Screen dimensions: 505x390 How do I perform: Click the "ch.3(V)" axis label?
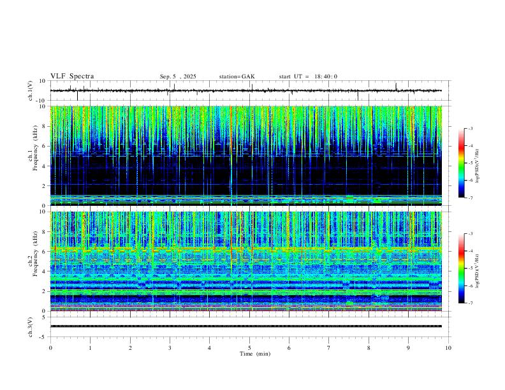31,328
